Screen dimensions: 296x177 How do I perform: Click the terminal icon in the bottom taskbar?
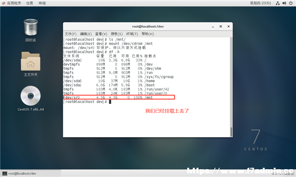(5, 173)
